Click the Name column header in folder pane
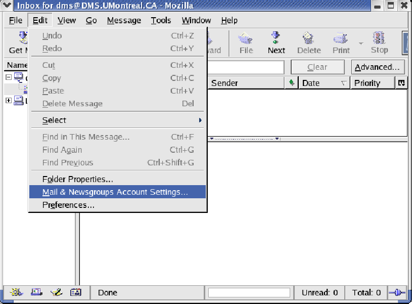 point(16,65)
